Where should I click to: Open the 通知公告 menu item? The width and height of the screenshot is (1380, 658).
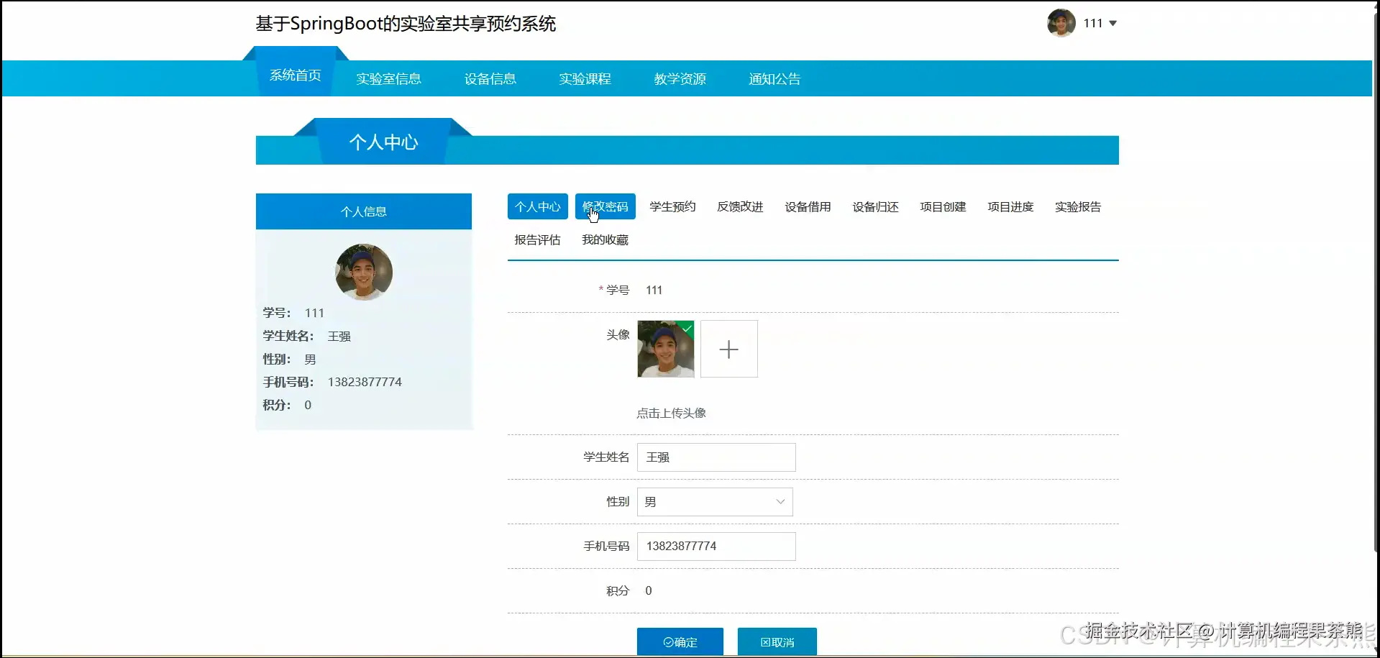774,78
